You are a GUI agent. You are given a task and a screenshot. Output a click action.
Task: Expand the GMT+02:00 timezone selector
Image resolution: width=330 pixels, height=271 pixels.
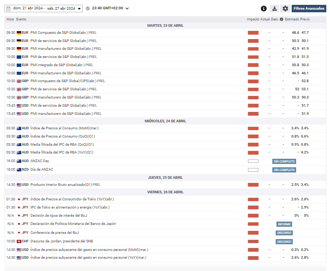127,9
